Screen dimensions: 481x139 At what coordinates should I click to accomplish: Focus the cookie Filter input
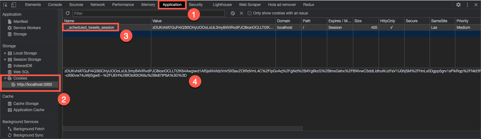[149, 13]
